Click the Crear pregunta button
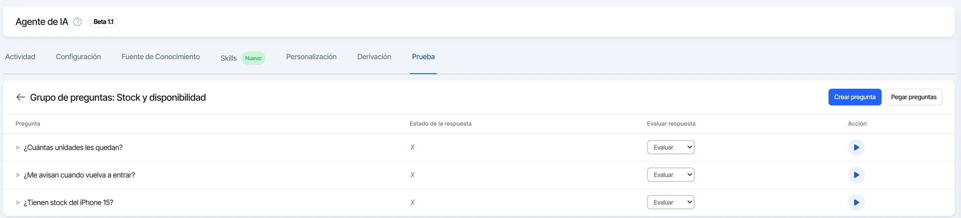 click(855, 97)
